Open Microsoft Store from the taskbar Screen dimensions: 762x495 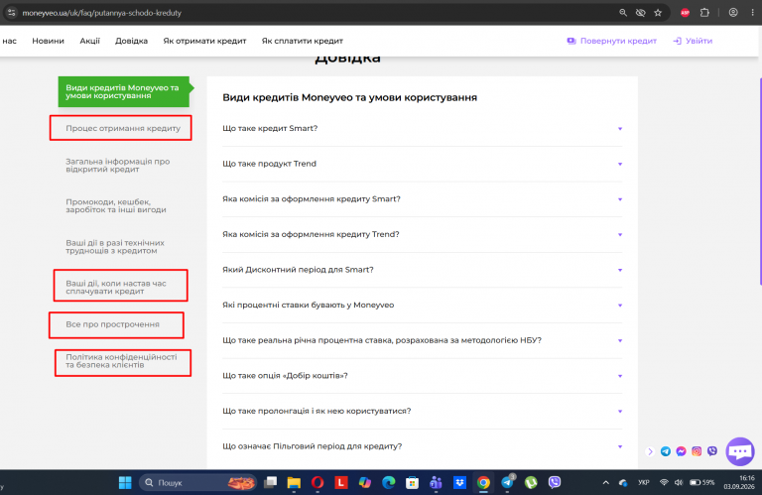point(412,482)
